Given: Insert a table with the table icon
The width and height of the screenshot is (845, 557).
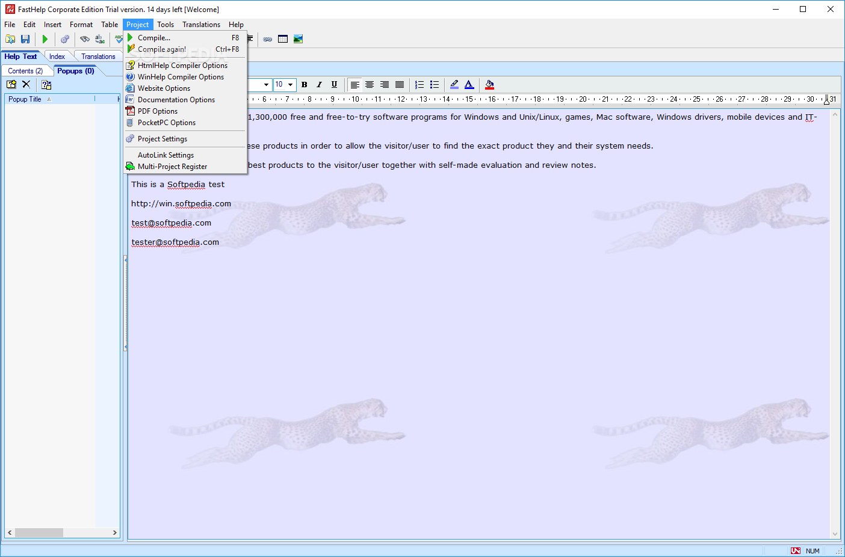Looking at the screenshot, I should click(283, 39).
